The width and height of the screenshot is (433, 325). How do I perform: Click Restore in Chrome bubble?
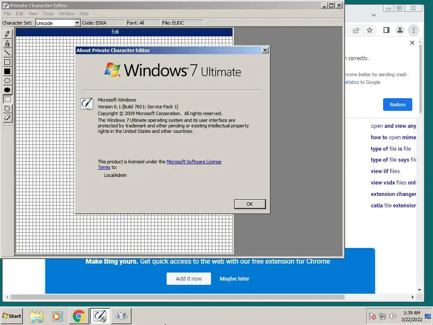coord(397,105)
